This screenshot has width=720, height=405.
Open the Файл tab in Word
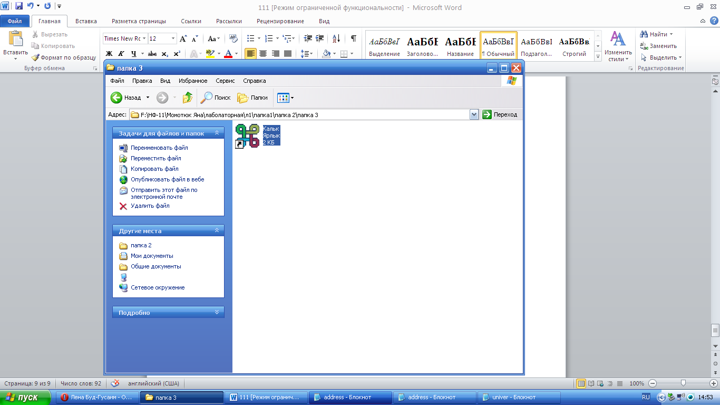pyautogui.click(x=15, y=21)
